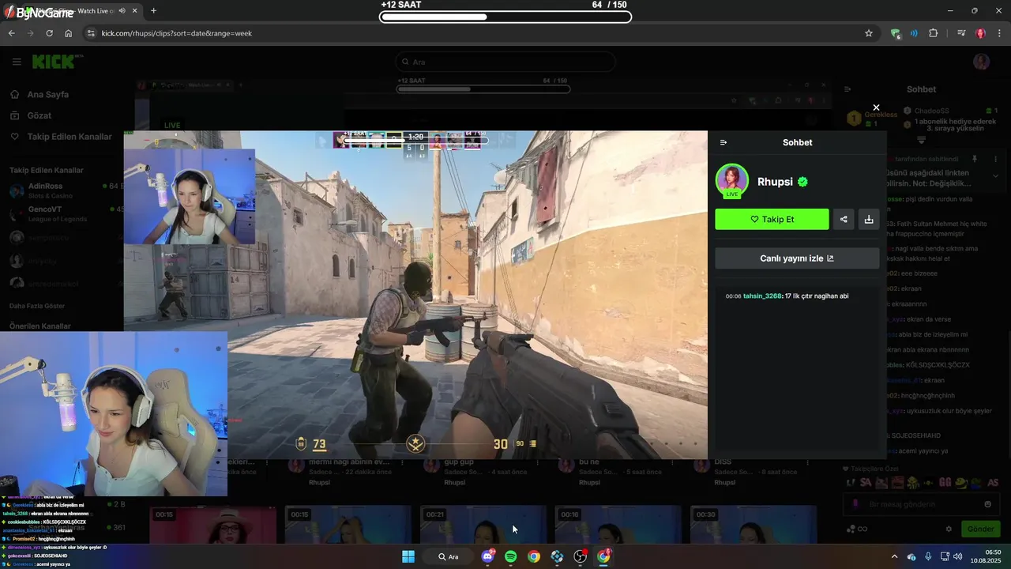
Task: Open volume control in system tray
Action: click(x=957, y=556)
